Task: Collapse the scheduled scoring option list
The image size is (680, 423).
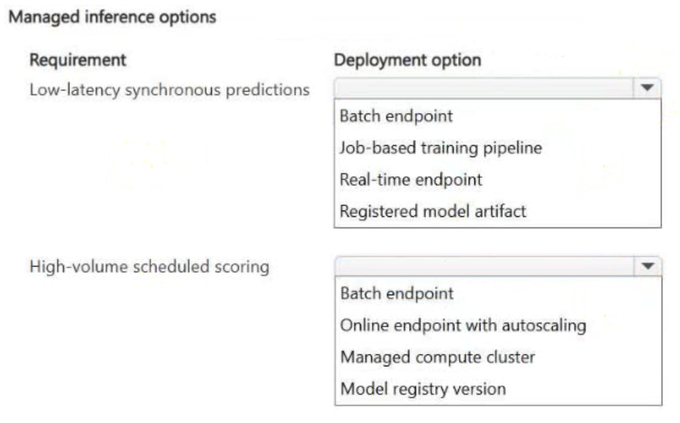Action: (x=647, y=266)
